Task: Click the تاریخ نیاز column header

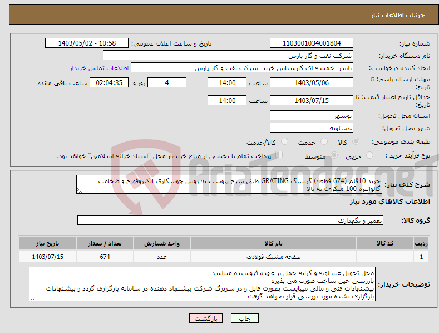Action: pos(48,243)
